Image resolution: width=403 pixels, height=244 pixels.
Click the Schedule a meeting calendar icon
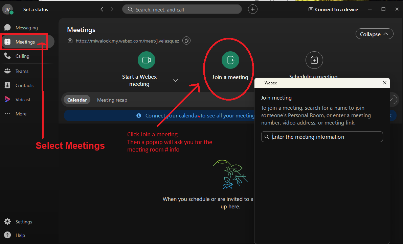tap(314, 60)
